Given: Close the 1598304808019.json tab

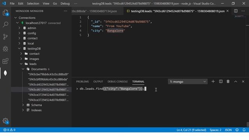Looking at the screenshot, I should [x=228, y=11].
